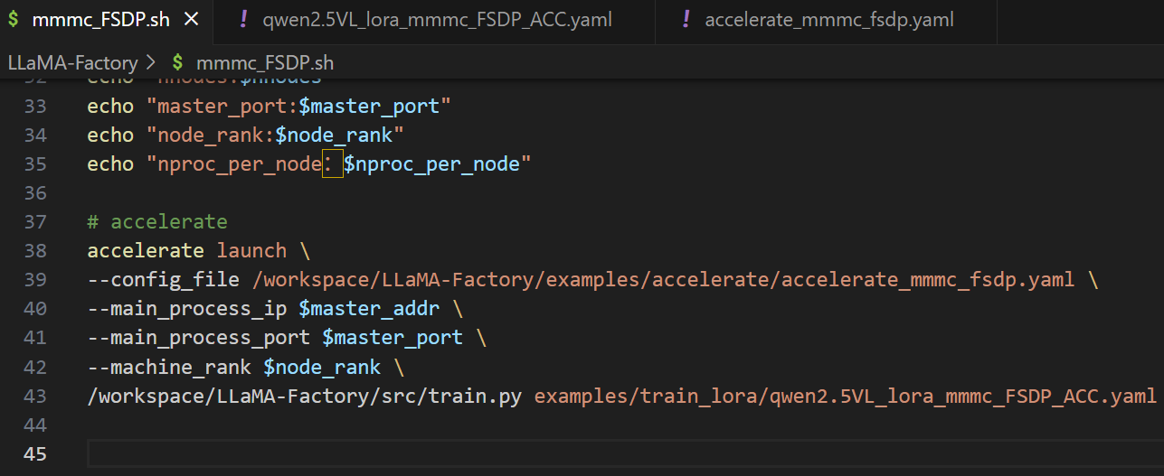
Task: Click the shell file icon in the breadcrumb
Action: tap(178, 63)
